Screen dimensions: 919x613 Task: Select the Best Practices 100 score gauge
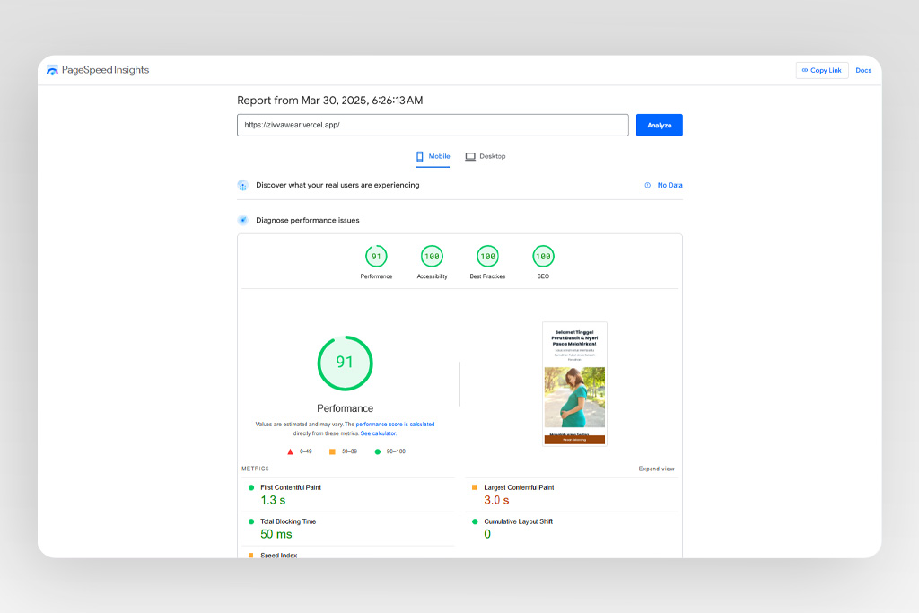pyautogui.click(x=487, y=257)
